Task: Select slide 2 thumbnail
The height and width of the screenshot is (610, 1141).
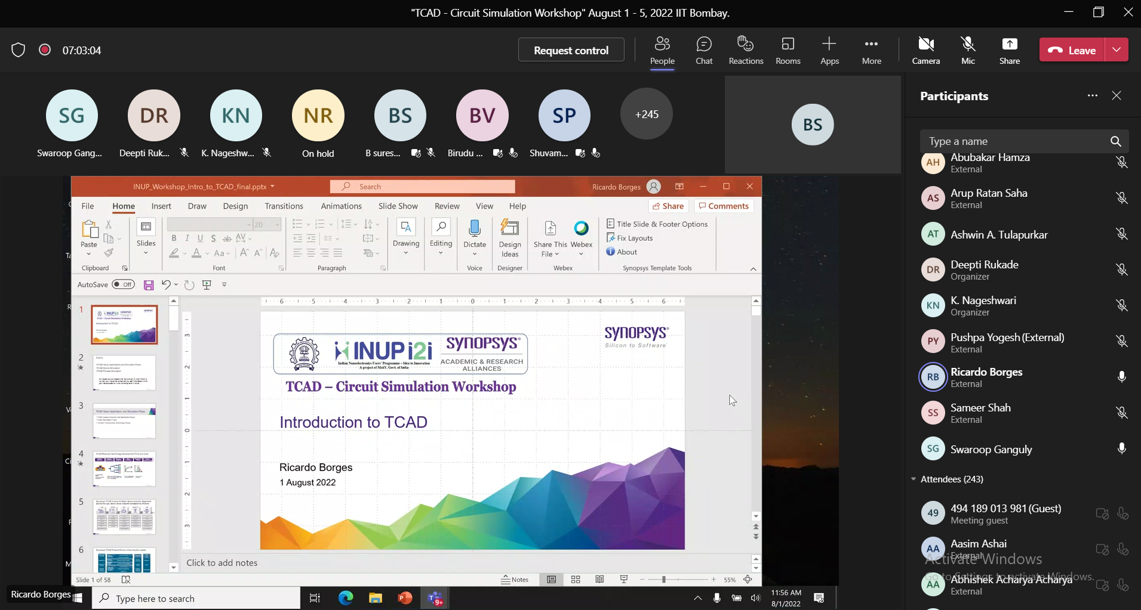Action: pyautogui.click(x=124, y=373)
